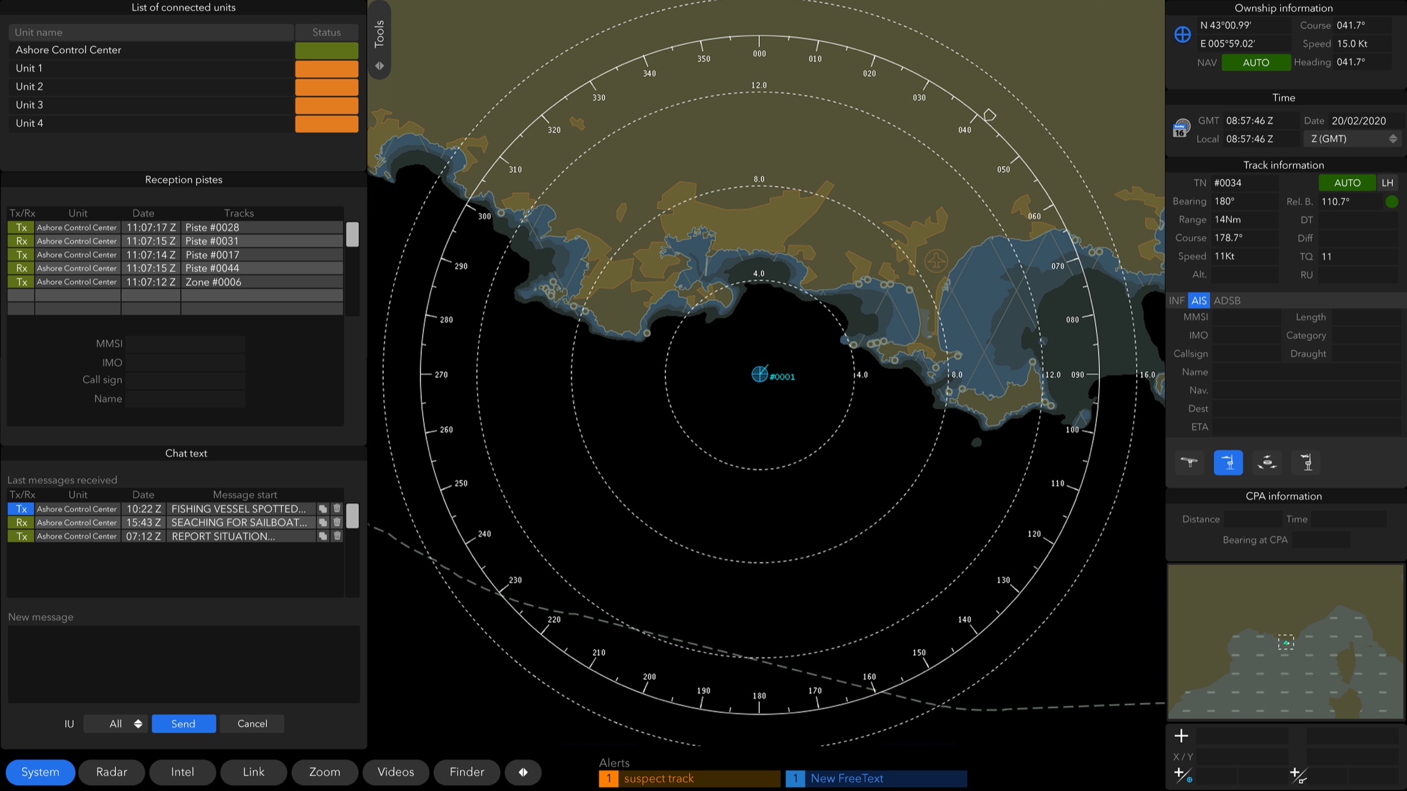This screenshot has height=791, width=1407.
Task: Click the plus cursor position icon above X/Y
Action: [x=1181, y=735]
